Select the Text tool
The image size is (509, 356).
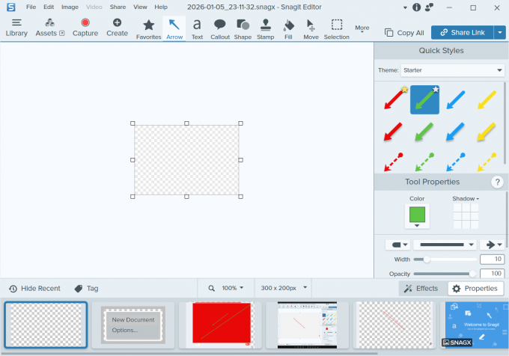[197, 29]
